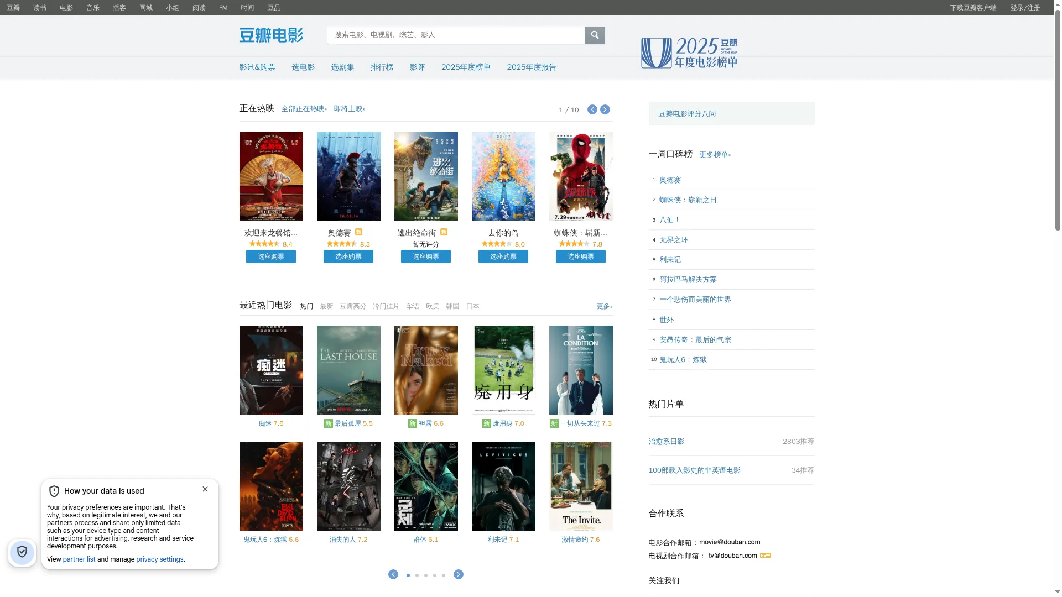Open the floating privacy shield button
This screenshot has height=597, width=1062.
pos(22,552)
